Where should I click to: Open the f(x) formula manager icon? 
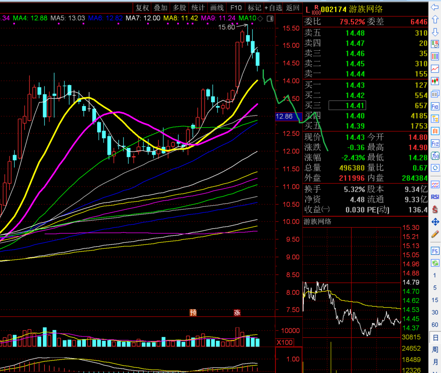435,156
